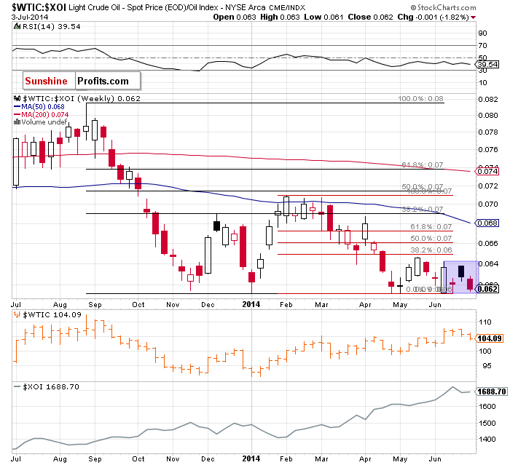The image size is (510, 465).
Task: Click the orange OHLC bar icon beside $WTIC
Action: point(17,314)
